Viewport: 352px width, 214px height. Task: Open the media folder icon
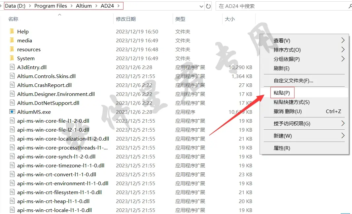click(x=12, y=40)
